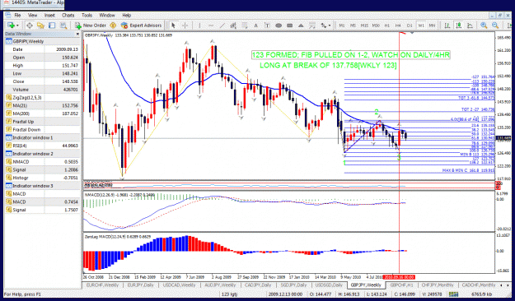Switch to M5 timeframe
515x301 pixels.
coord(353,25)
